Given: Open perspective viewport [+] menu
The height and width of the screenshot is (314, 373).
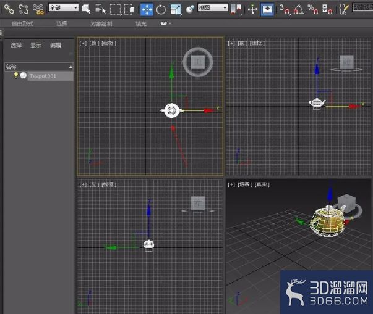Looking at the screenshot, I should (x=231, y=184).
